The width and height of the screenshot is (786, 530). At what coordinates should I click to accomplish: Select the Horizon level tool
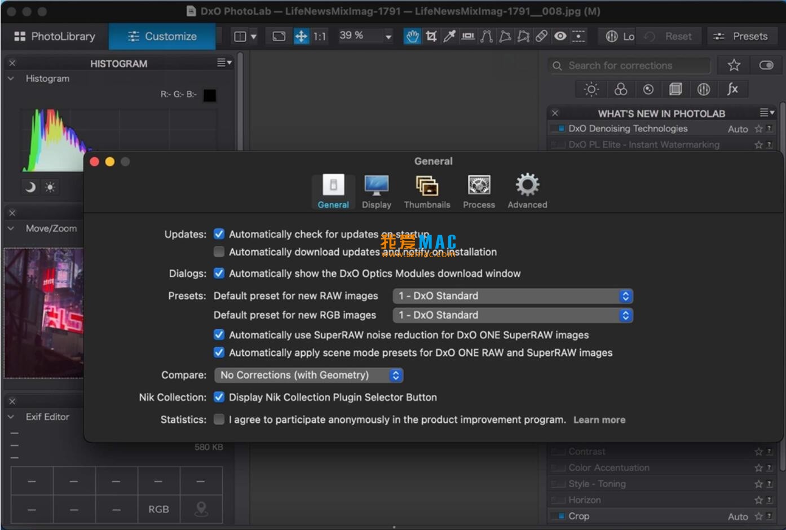[468, 36]
